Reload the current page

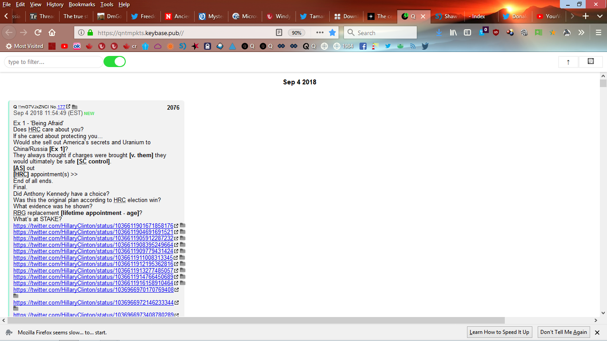[x=38, y=32]
